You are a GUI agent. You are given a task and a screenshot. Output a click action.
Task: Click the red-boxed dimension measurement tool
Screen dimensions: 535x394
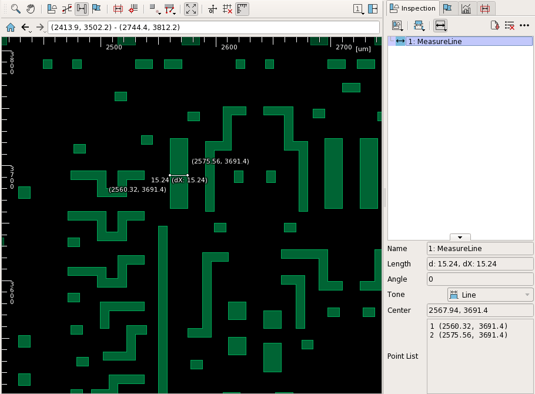point(118,9)
